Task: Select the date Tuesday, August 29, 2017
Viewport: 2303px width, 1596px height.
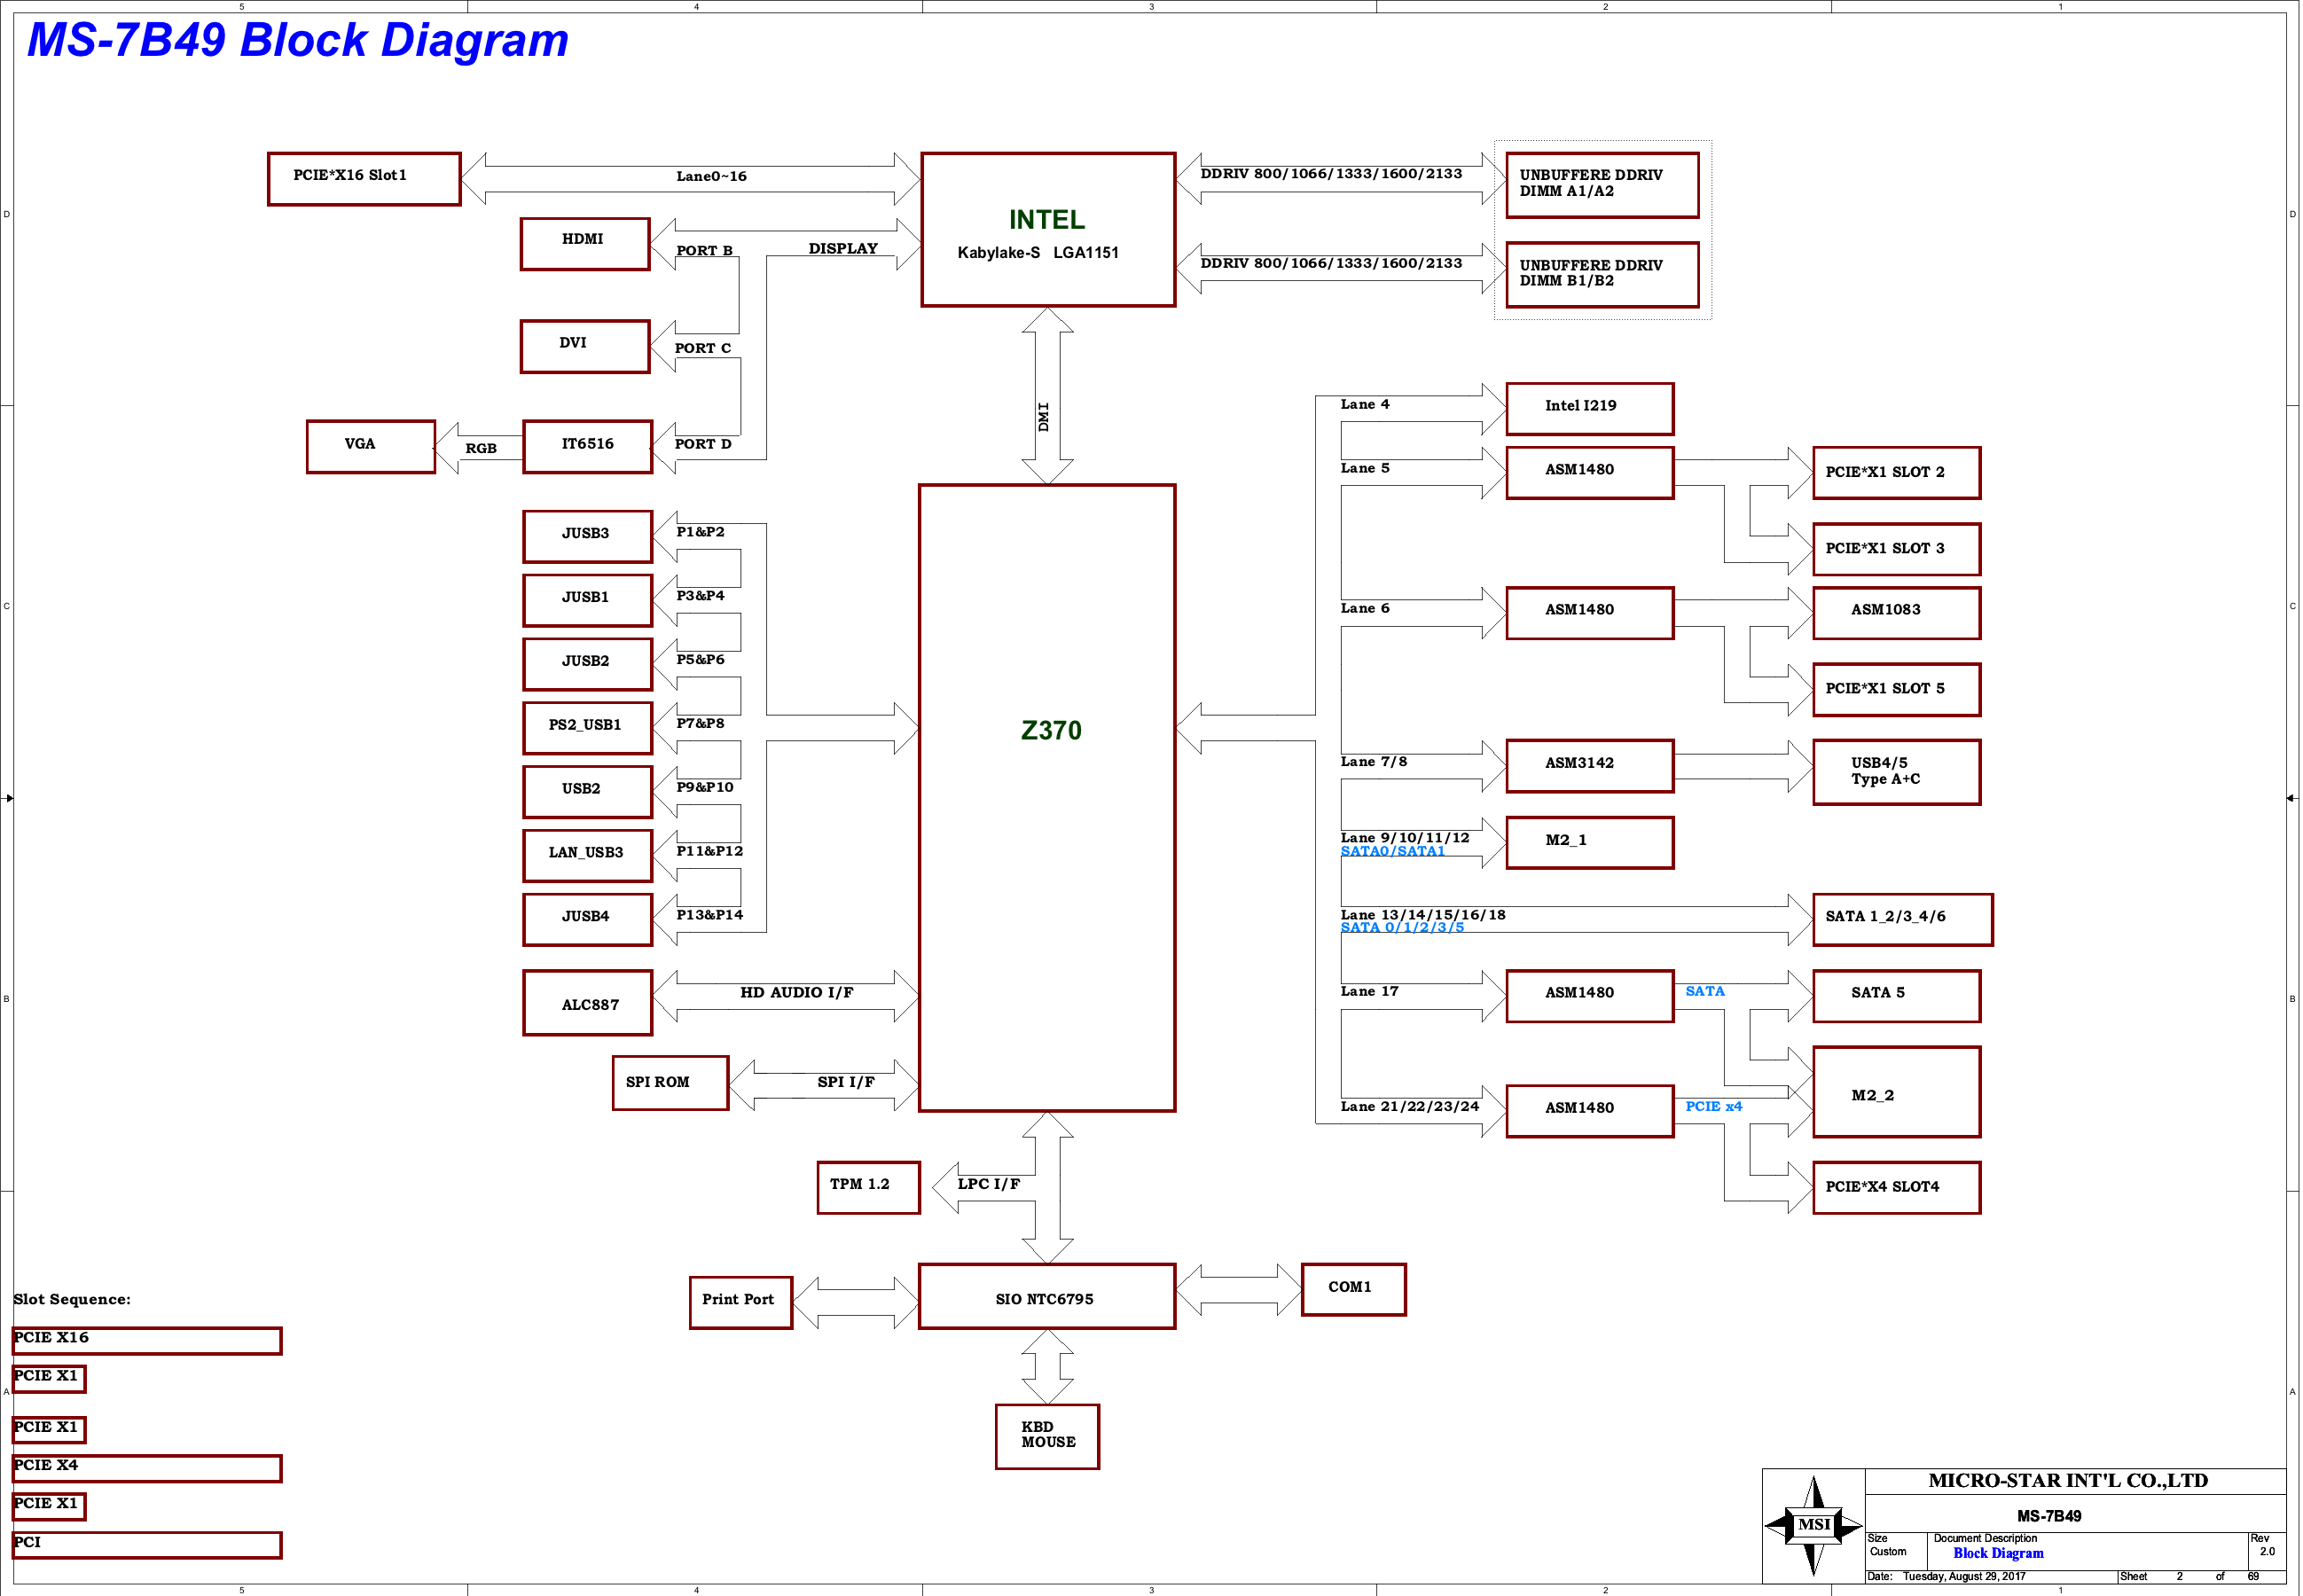Action: [x=1963, y=1577]
